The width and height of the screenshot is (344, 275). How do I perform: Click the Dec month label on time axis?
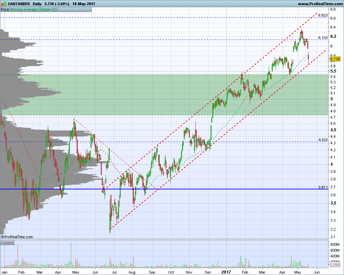click(208, 272)
